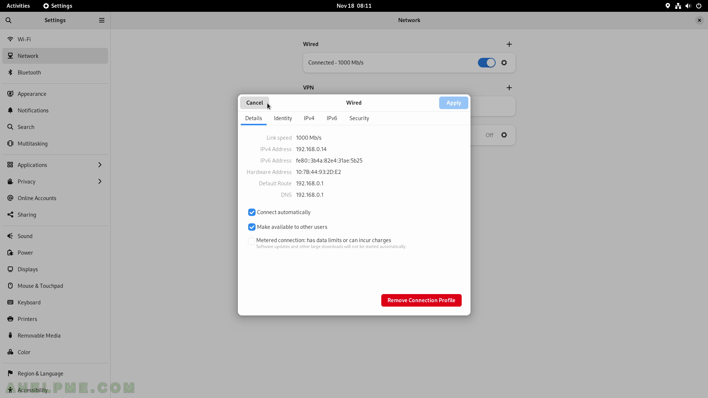This screenshot has width=708, height=398.
Task: Open the Settings search icon
Action: [x=8, y=20]
